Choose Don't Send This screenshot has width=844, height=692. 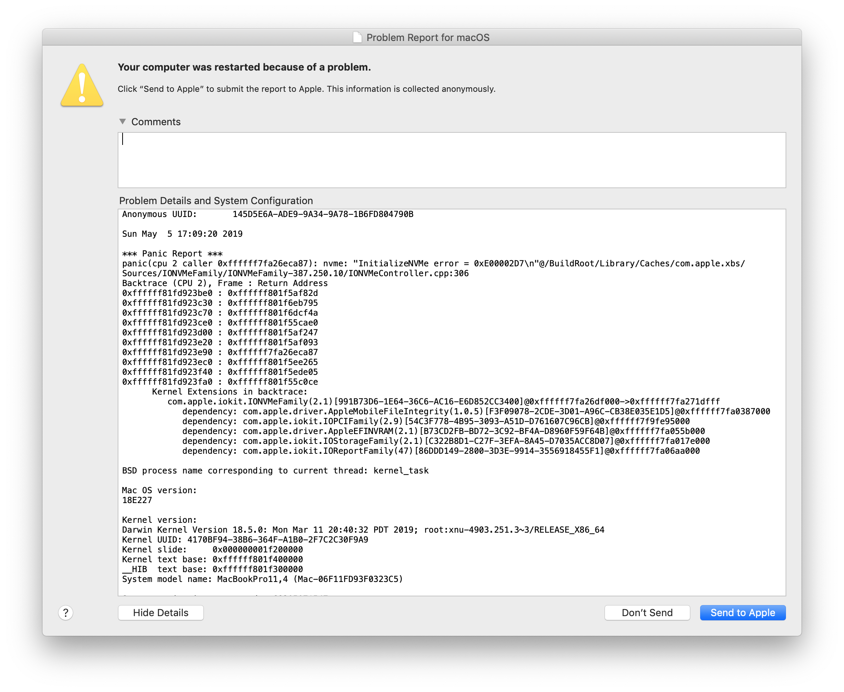point(647,613)
